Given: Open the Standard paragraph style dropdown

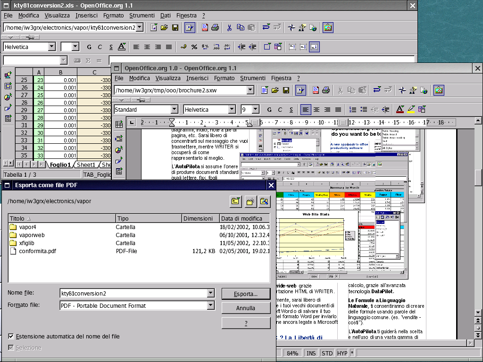Looking at the screenshot, I should coord(175,109).
